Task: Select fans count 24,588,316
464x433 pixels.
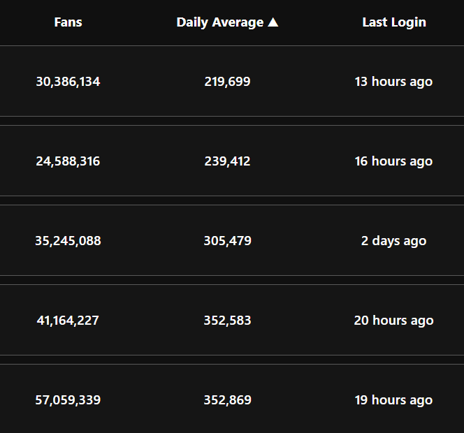Action: pos(68,161)
